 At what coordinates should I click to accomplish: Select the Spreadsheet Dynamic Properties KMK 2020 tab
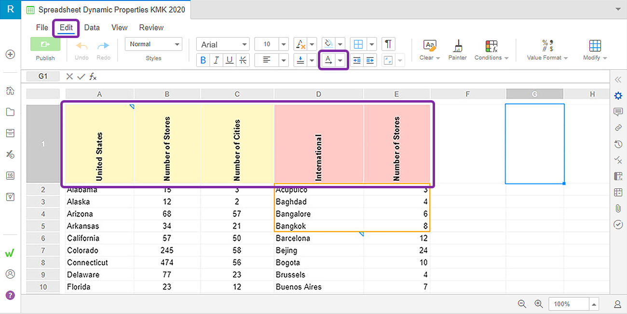[x=106, y=10]
